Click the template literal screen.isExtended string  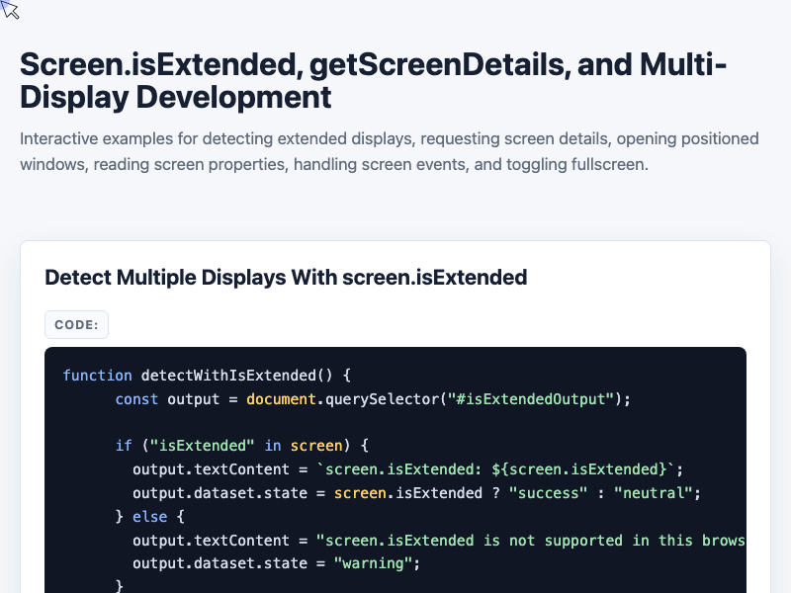[496, 468]
